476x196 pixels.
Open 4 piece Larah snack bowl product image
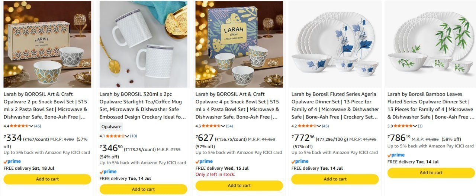pos(239,44)
